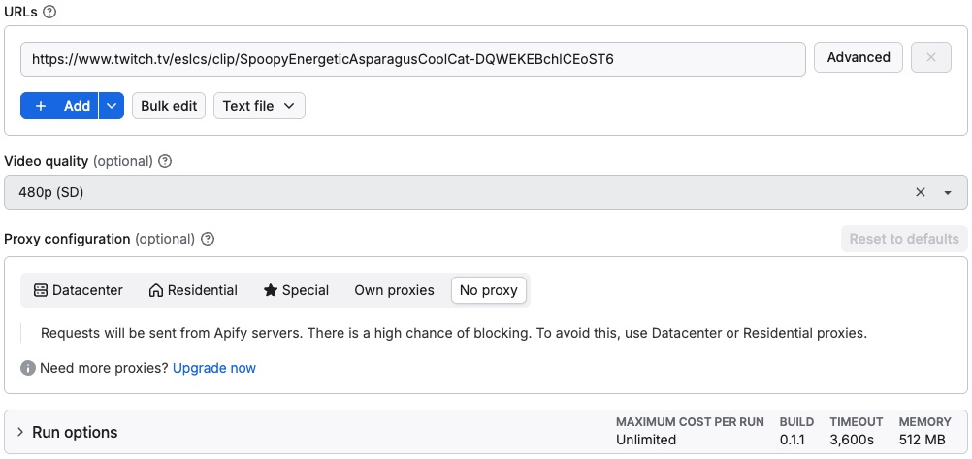Image resolution: width=972 pixels, height=459 pixels.
Task: Select the No proxy tab
Action: tap(490, 290)
